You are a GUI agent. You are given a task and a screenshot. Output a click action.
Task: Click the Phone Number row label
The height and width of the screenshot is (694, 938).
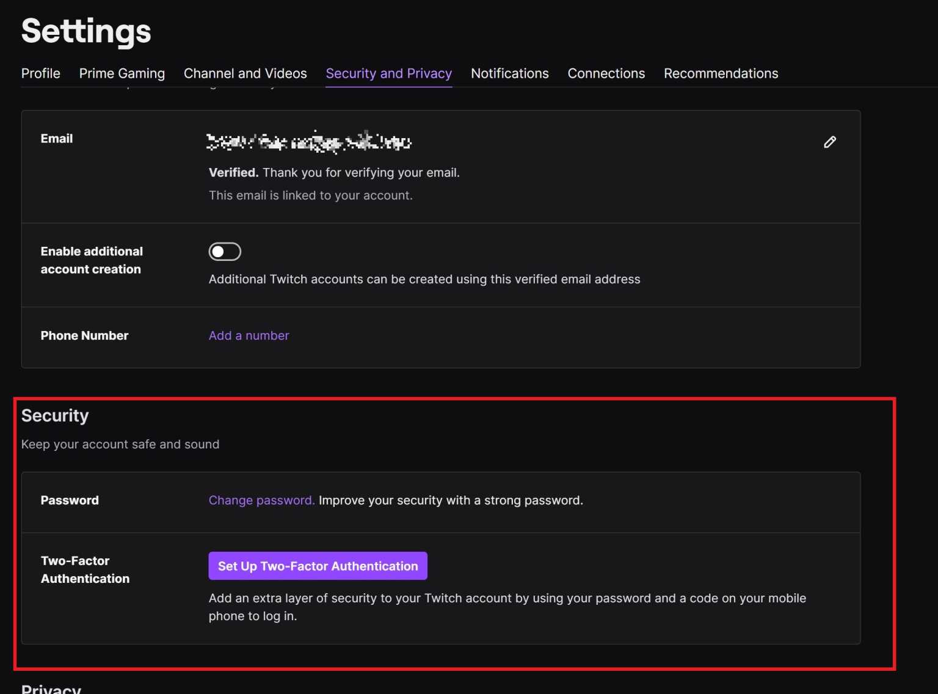coord(84,335)
